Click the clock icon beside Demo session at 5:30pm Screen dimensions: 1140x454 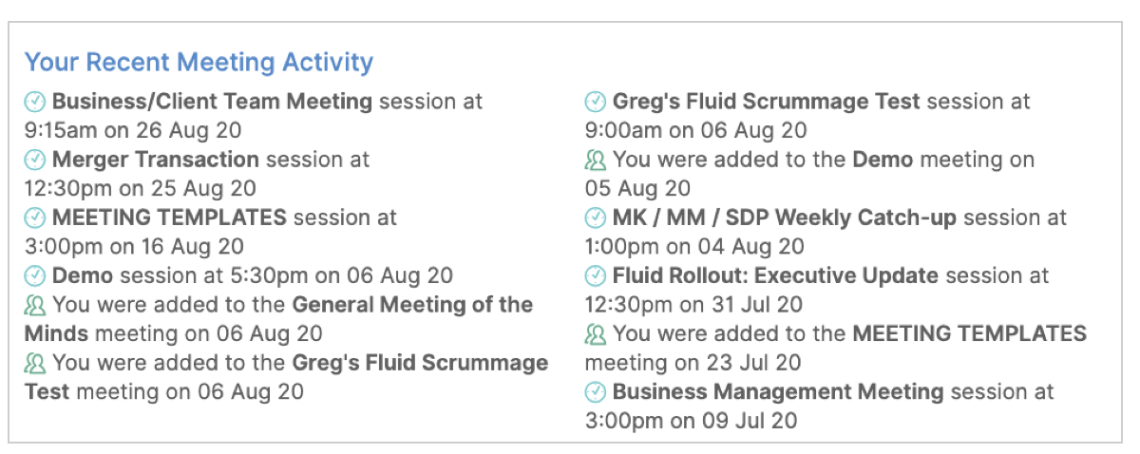[x=35, y=276]
